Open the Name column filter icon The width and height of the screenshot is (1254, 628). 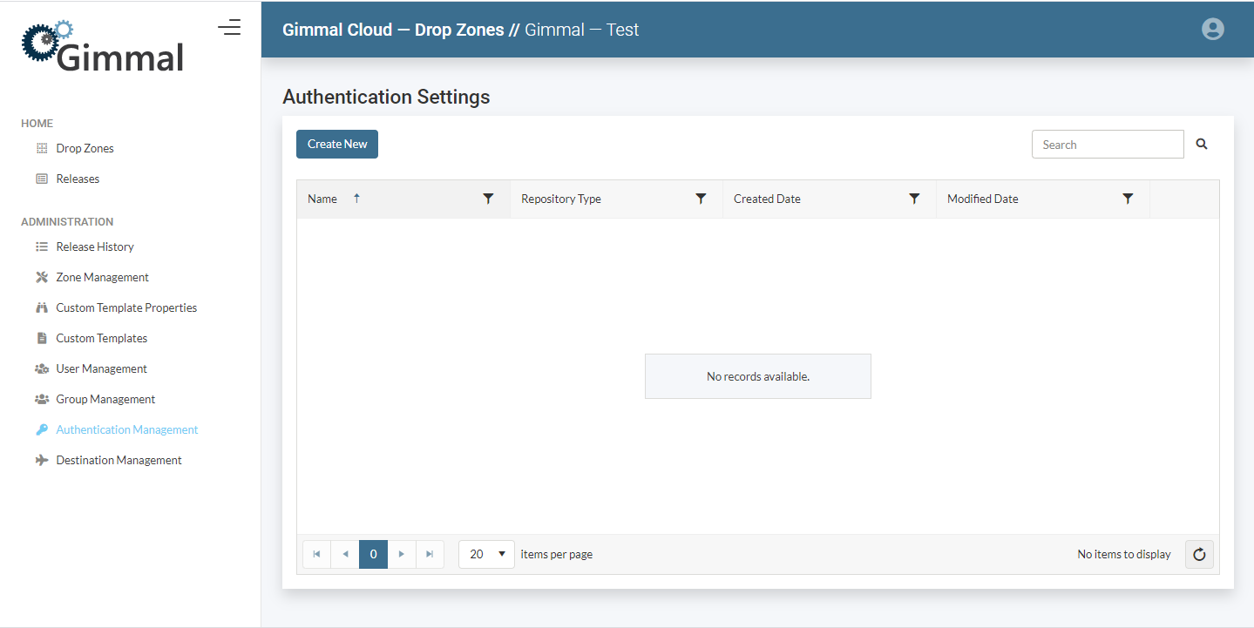(x=488, y=199)
